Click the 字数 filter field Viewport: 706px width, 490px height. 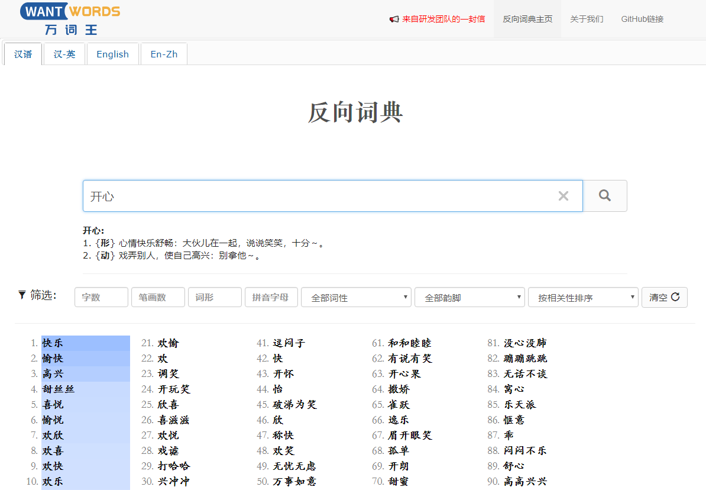[101, 298]
